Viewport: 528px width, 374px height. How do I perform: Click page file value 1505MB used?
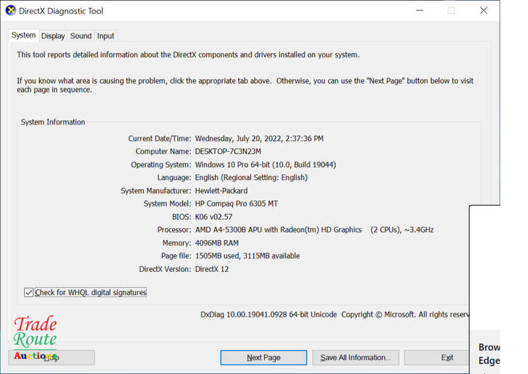247,256
